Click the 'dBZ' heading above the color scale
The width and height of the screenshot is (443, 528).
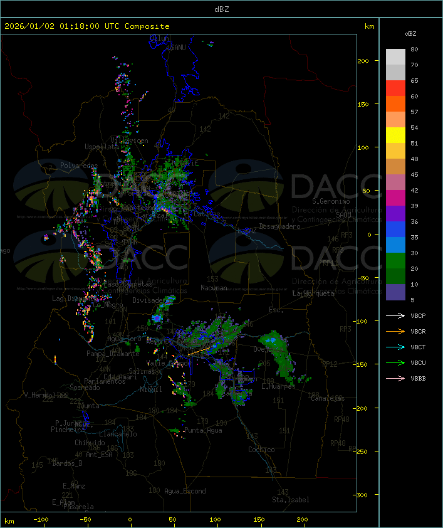coord(410,34)
